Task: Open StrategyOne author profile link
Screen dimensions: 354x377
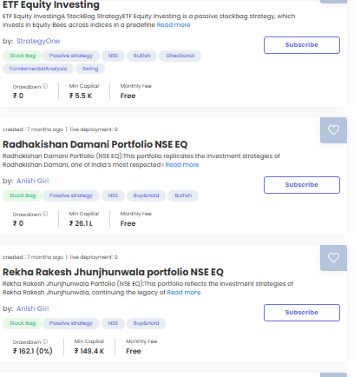Action: (x=38, y=41)
